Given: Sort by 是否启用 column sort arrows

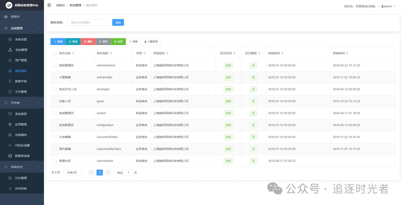Looking at the screenshot, I should pos(234,53).
